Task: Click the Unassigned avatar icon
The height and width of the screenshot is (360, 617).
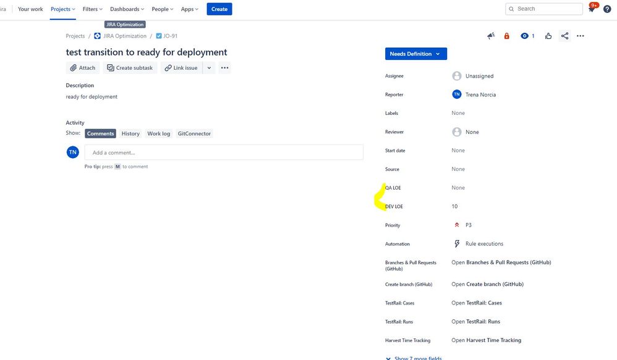Action: tap(456, 76)
